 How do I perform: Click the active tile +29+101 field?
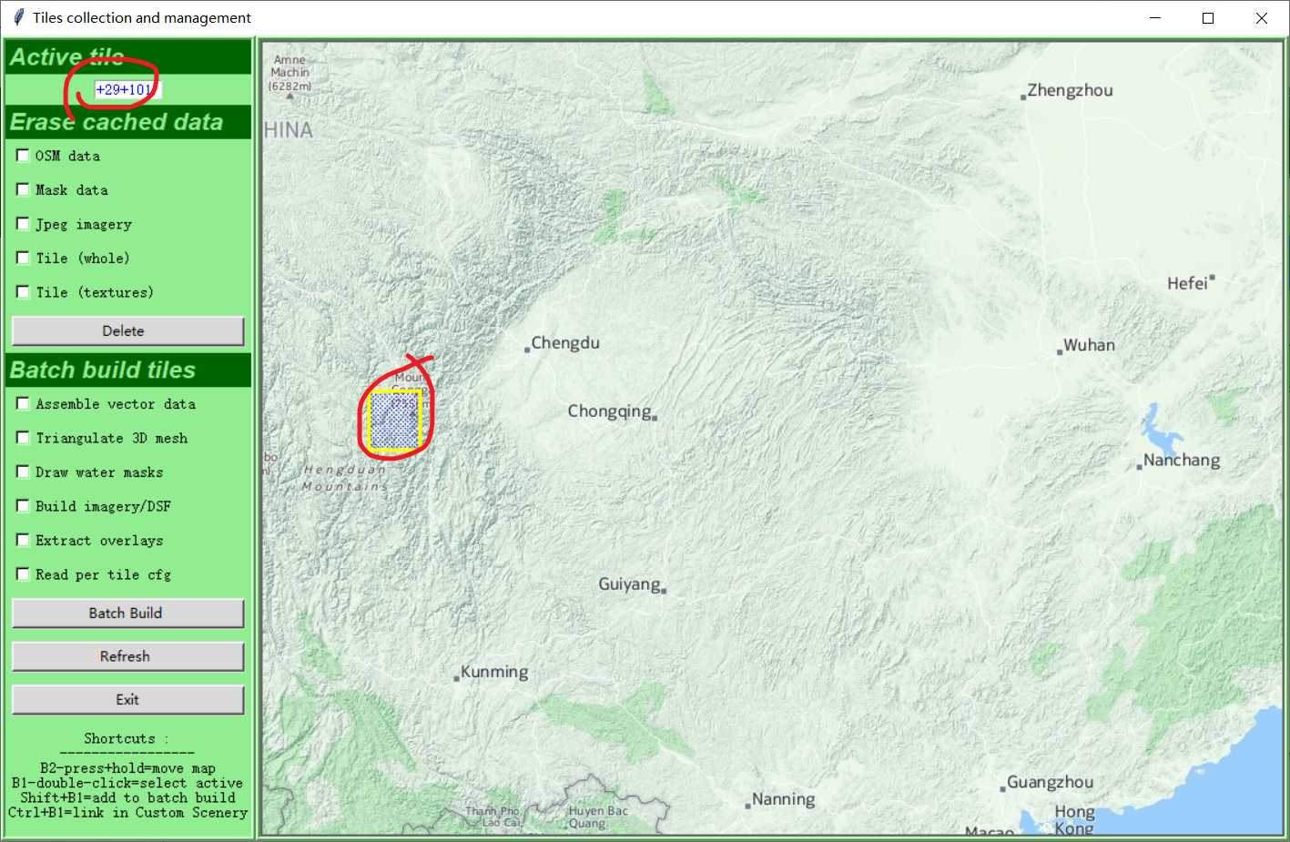[127, 89]
